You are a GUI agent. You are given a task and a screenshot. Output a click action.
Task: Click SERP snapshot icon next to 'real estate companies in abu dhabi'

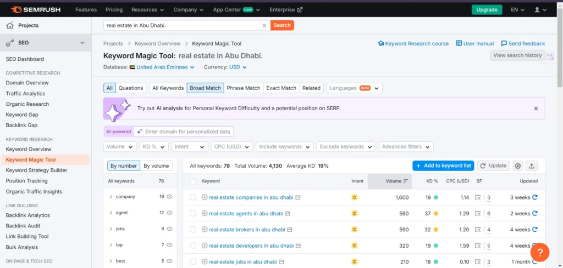(x=298, y=197)
